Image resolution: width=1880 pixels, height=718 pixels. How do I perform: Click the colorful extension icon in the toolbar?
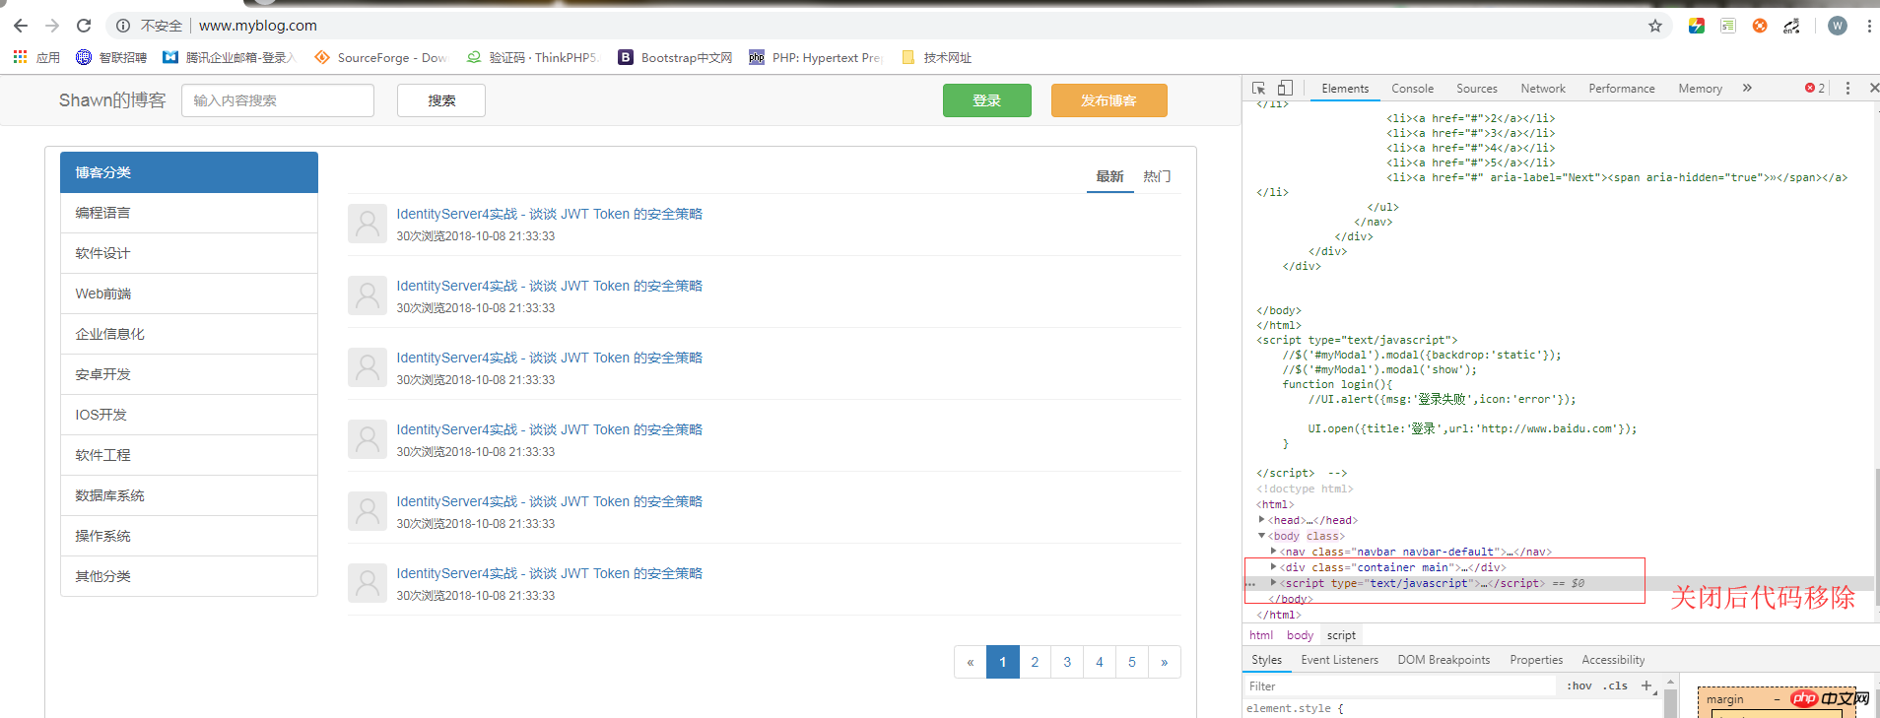[1697, 26]
